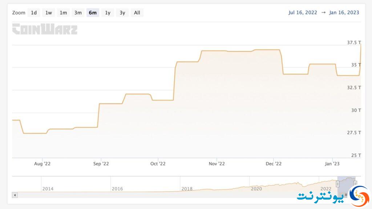The image size is (372, 209).
Task: Edit the Jan 16, 2023 end date
Action: [x=344, y=13]
